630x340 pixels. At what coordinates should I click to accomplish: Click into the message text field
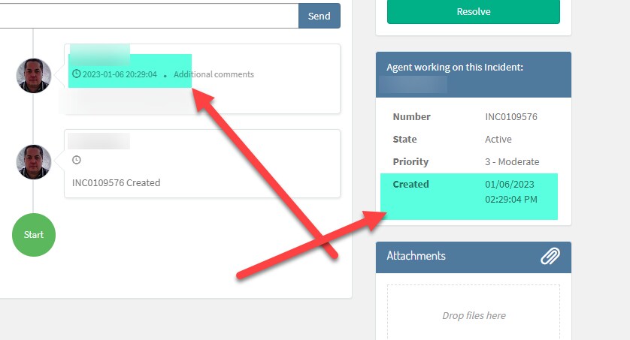pyautogui.click(x=149, y=16)
